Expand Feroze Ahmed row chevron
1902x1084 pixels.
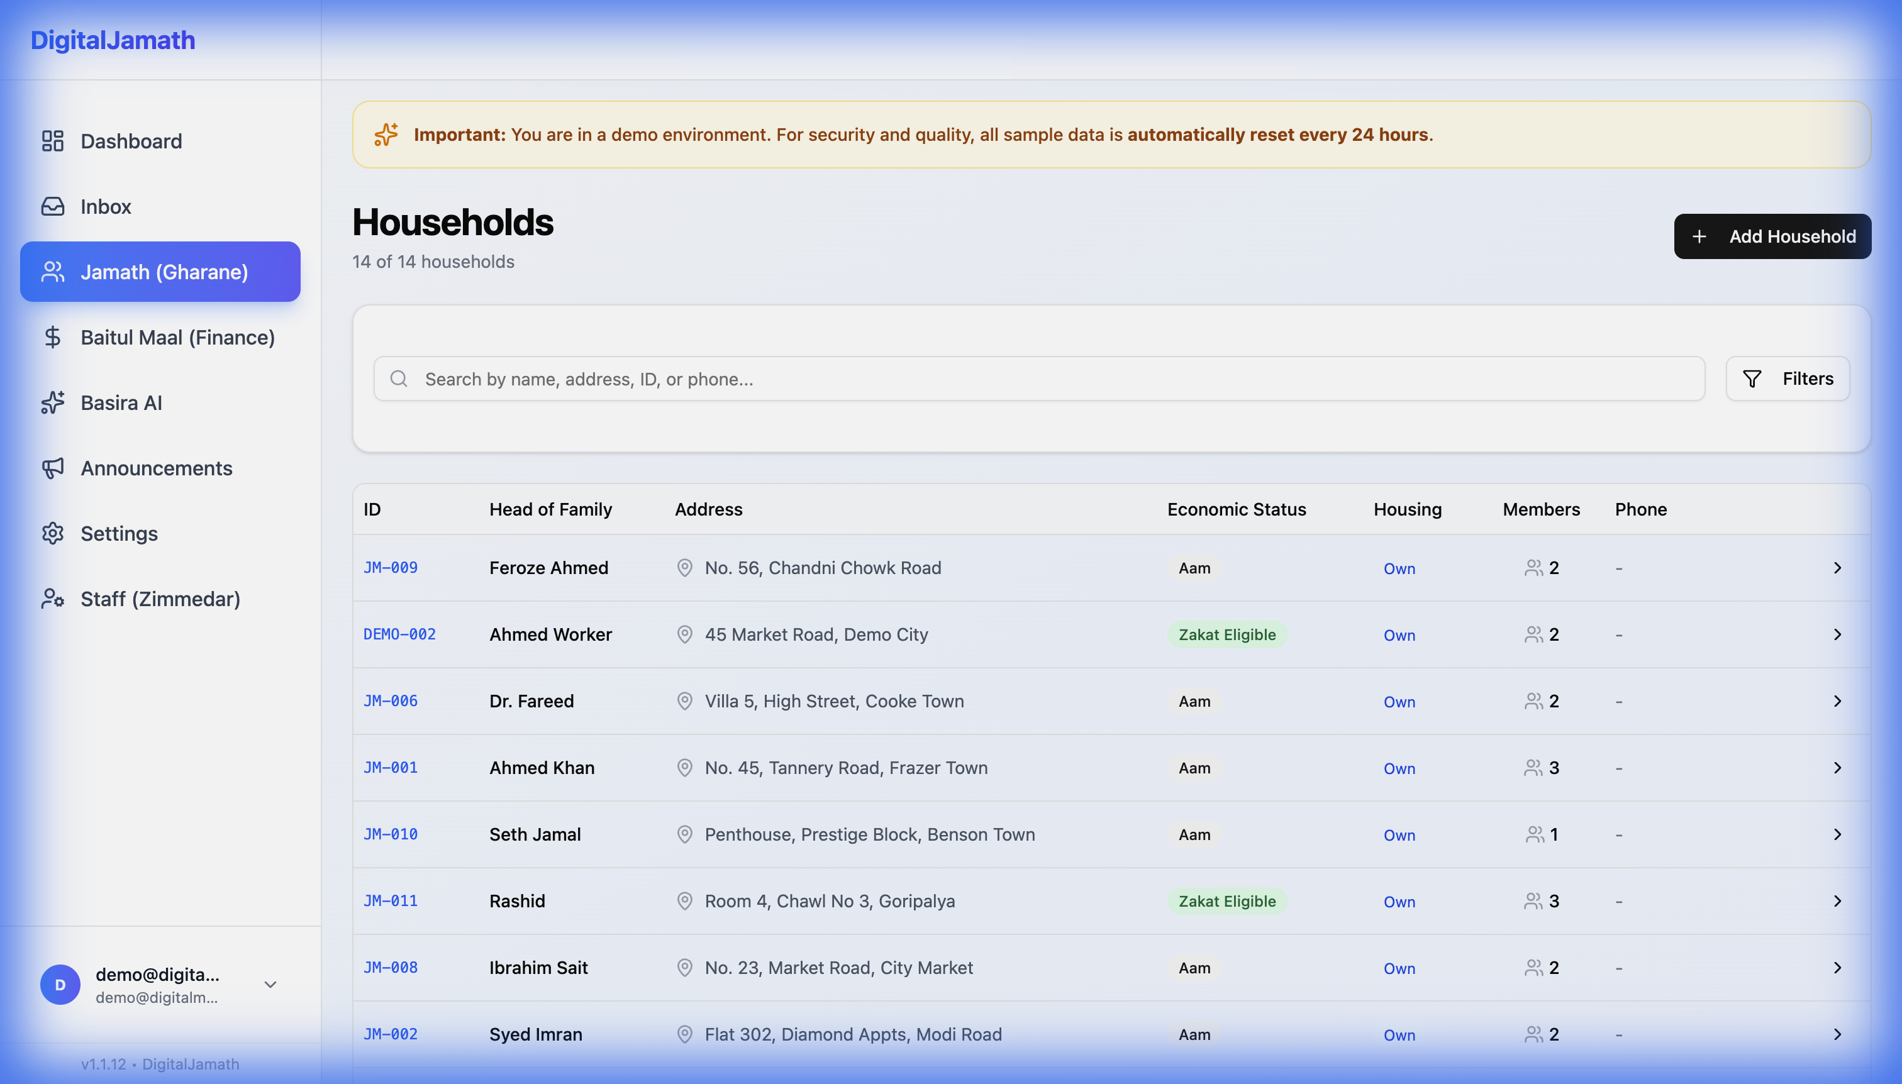coord(1837,568)
